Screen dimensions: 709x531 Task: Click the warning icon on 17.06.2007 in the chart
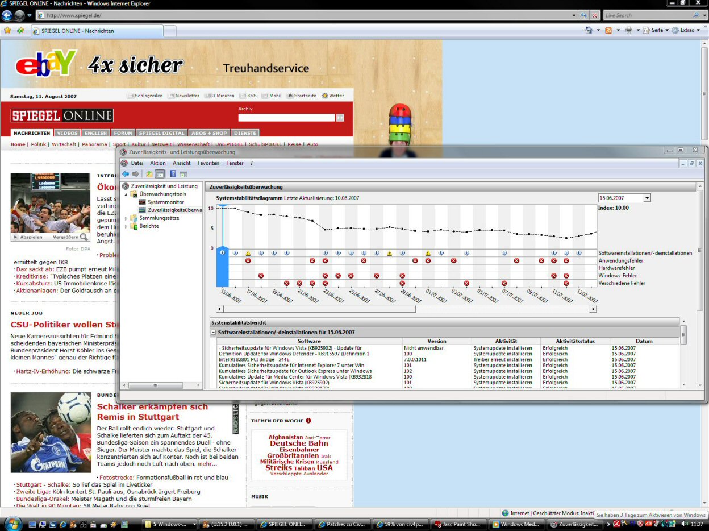[x=248, y=253]
